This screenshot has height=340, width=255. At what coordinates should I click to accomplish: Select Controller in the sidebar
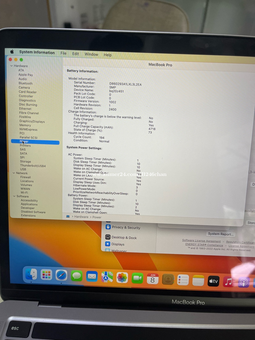pyautogui.click(x=26, y=96)
